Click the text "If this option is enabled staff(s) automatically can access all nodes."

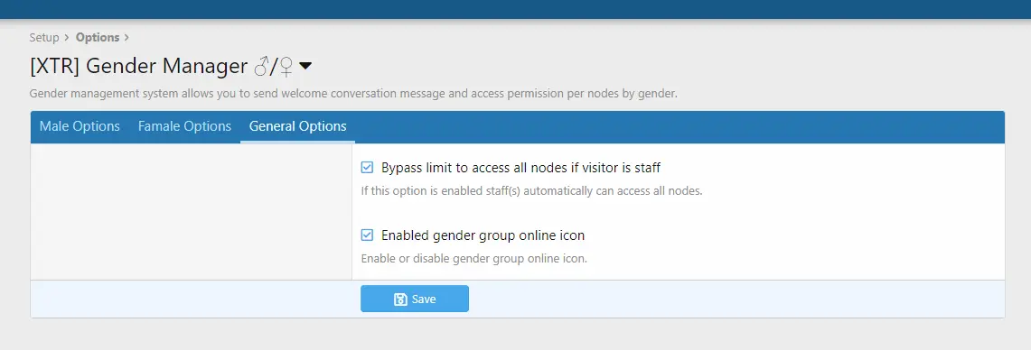click(532, 192)
